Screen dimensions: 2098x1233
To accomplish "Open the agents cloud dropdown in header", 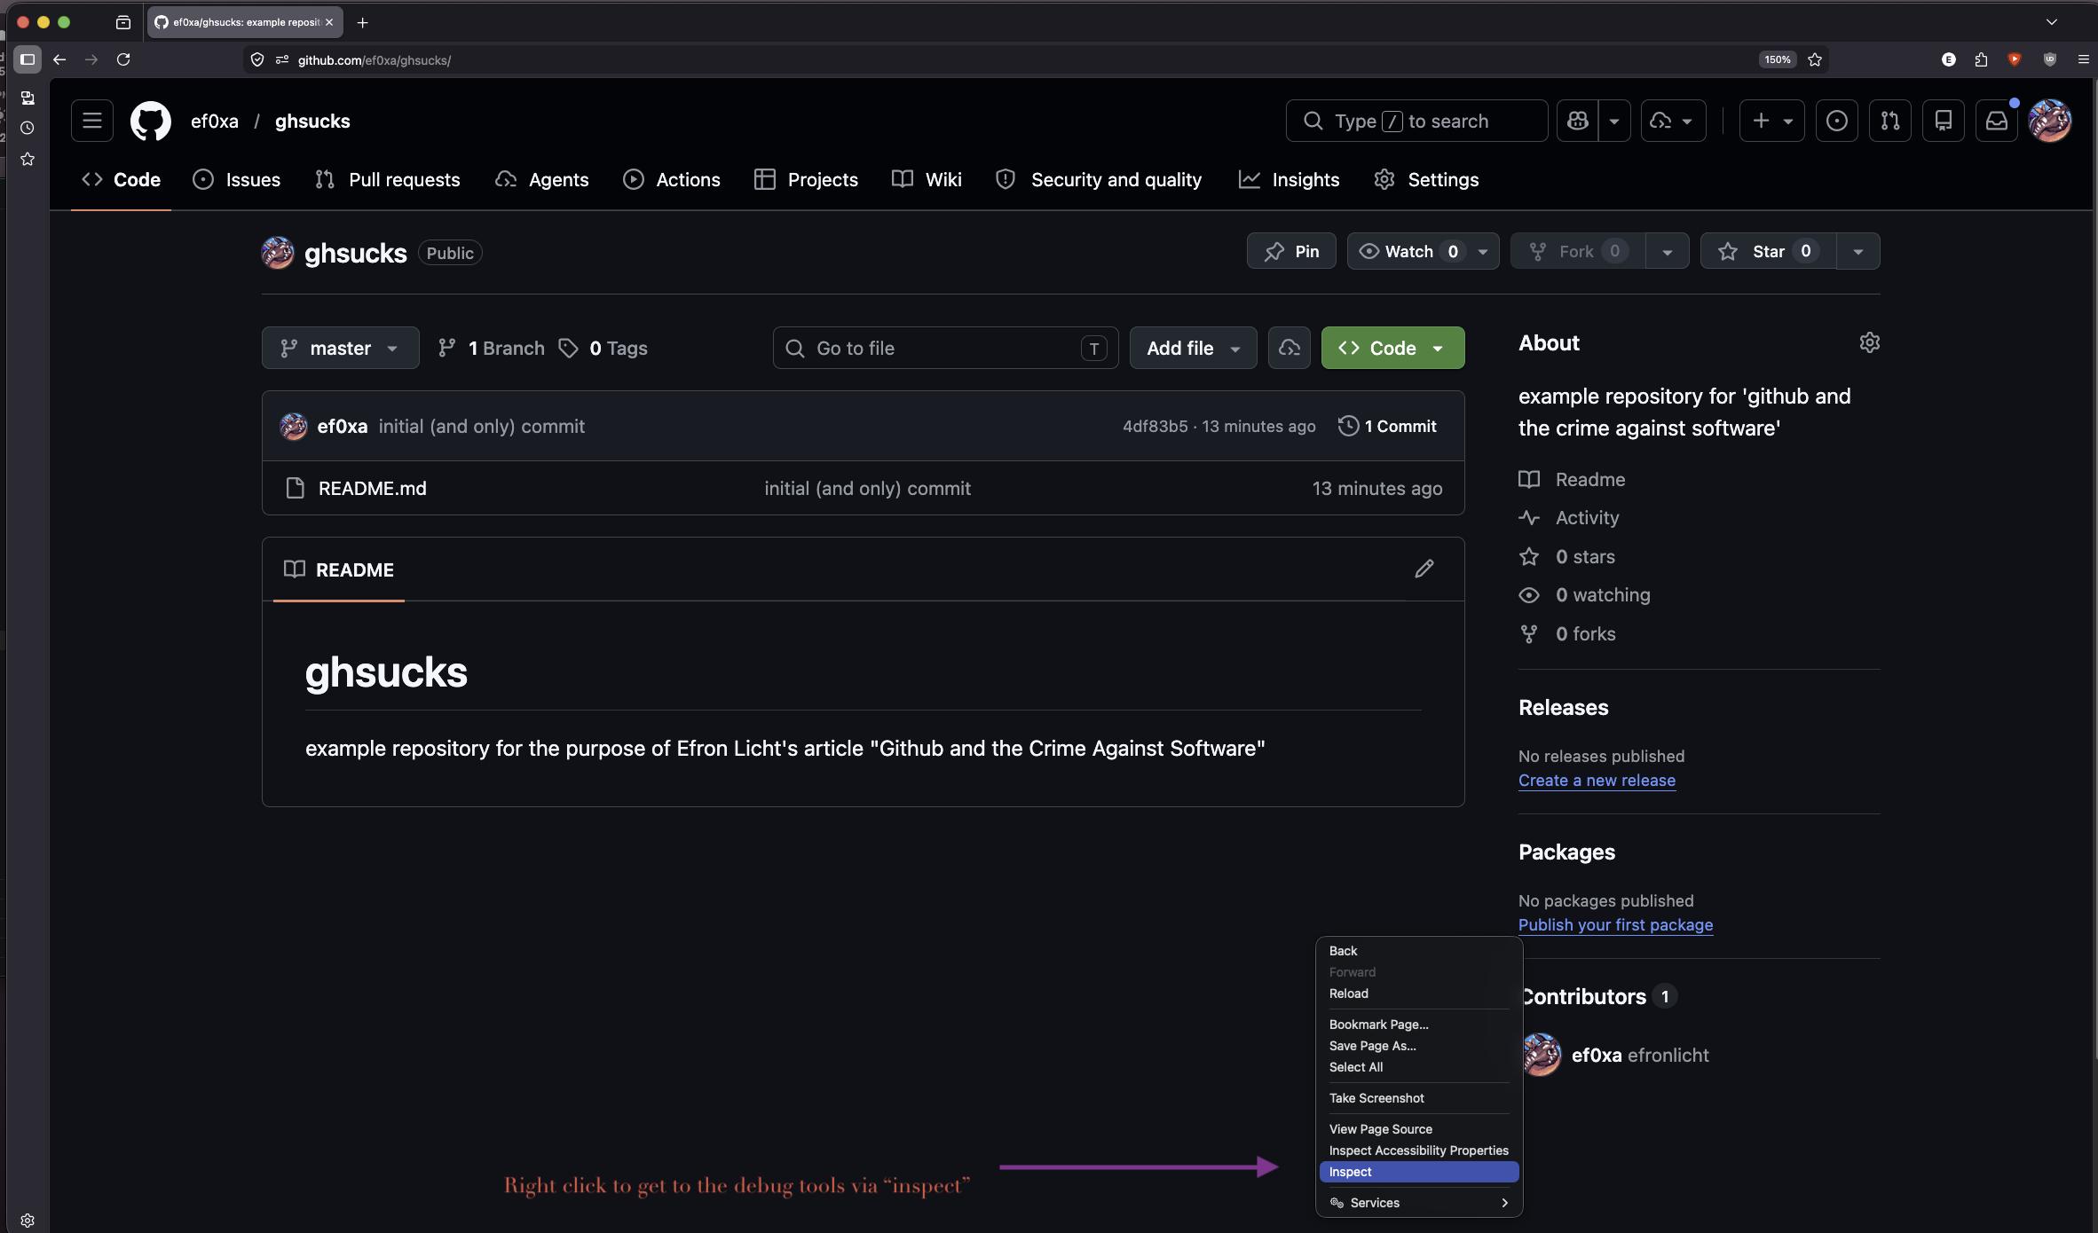I will (x=1673, y=122).
